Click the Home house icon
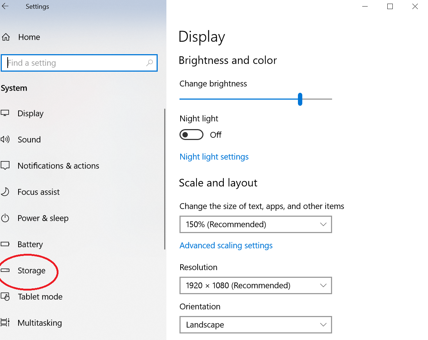The height and width of the screenshot is (340, 428). [x=6, y=37]
